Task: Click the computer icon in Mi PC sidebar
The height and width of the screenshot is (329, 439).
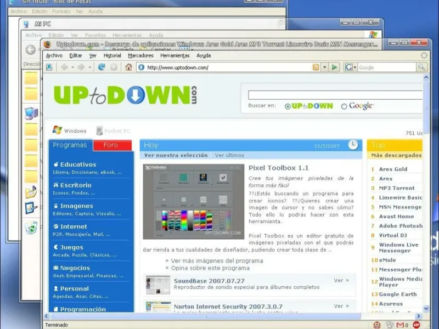Action: click(x=31, y=114)
